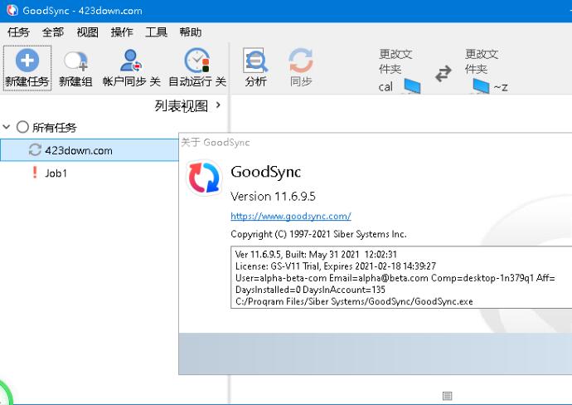Click the ~z folder path label
The height and width of the screenshot is (405, 572).
click(500, 87)
